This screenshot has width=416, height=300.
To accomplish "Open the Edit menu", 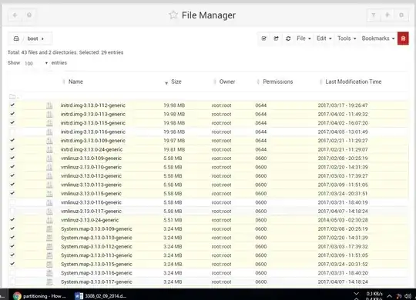I will point(324,38).
